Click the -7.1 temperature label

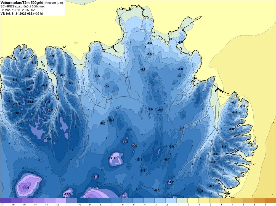tap(33, 63)
